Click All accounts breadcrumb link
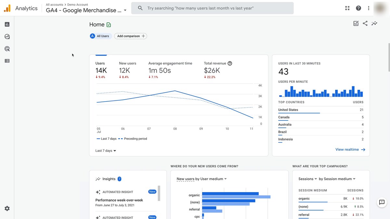The height and width of the screenshot is (219, 390). pos(54,5)
